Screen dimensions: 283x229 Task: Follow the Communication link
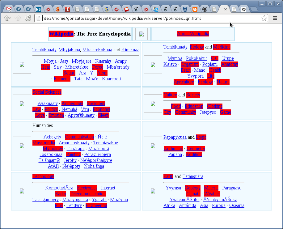[x=79, y=137]
